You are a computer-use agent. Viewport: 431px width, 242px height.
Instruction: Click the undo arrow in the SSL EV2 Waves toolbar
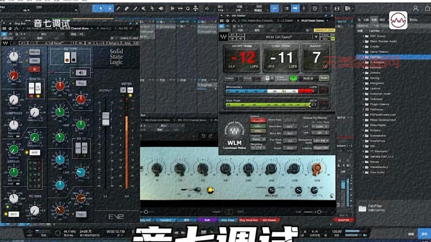coord(23,43)
